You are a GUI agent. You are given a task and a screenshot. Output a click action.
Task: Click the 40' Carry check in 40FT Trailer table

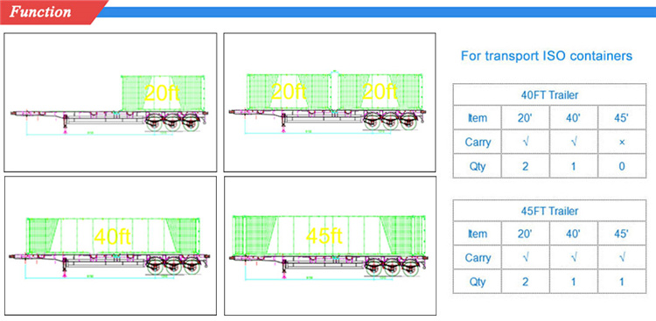pos(573,143)
